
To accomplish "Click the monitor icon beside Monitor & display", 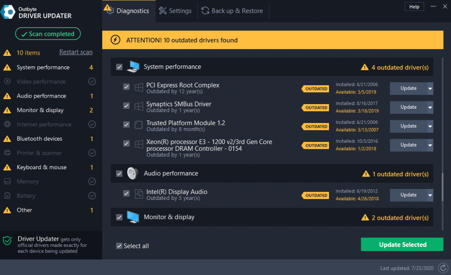I will pyautogui.click(x=133, y=217).
